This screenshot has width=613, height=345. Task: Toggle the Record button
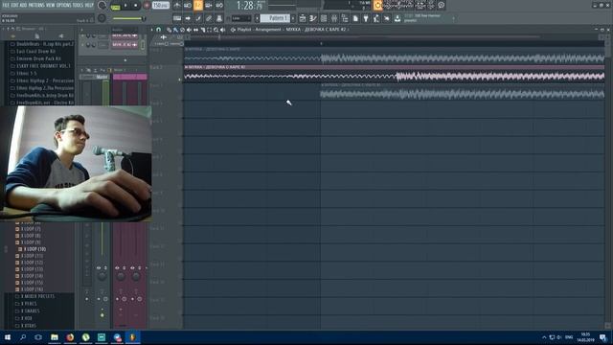[147, 6]
